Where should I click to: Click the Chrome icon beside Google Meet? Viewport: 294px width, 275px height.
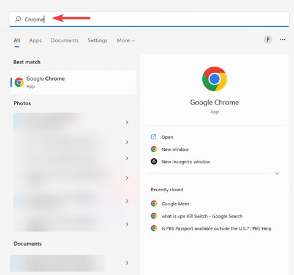tap(154, 204)
